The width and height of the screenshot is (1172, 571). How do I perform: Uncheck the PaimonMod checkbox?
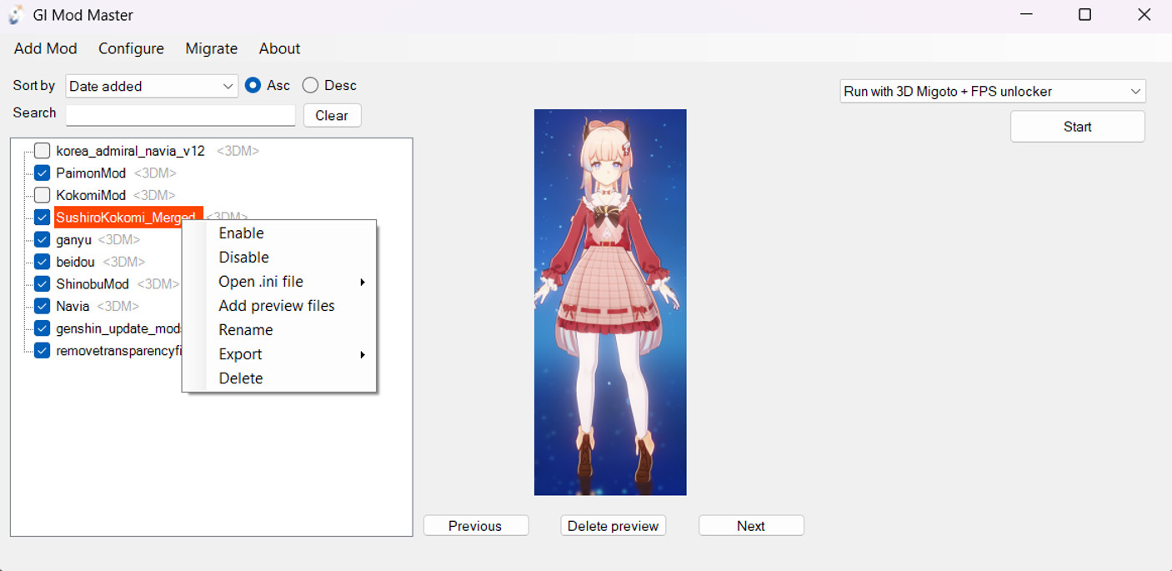[42, 173]
